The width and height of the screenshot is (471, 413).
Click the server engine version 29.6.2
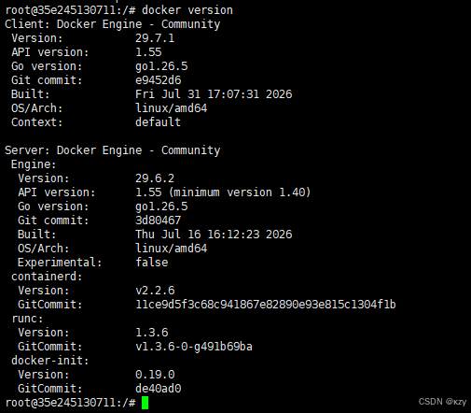pyautogui.click(x=155, y=178)
